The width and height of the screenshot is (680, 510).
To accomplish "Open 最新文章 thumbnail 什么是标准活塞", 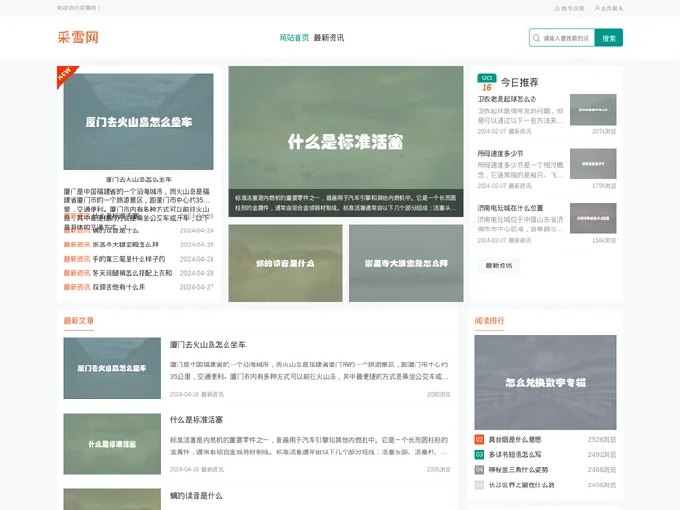I will (x=111, y=444).
